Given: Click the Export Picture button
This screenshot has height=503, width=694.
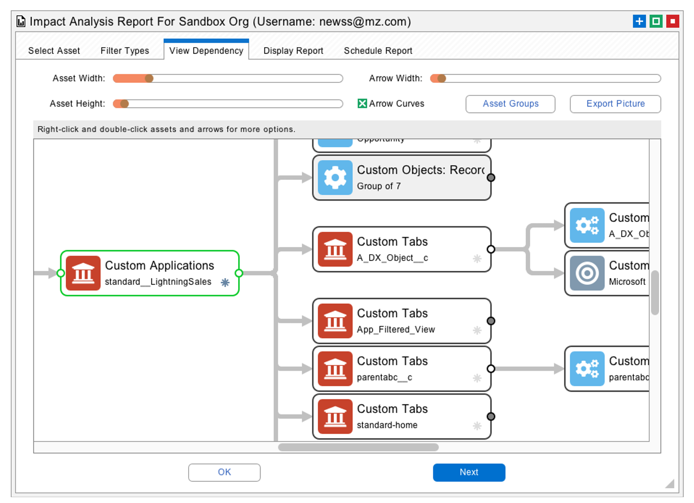Looking at the screenshot, I should point(615,104).
